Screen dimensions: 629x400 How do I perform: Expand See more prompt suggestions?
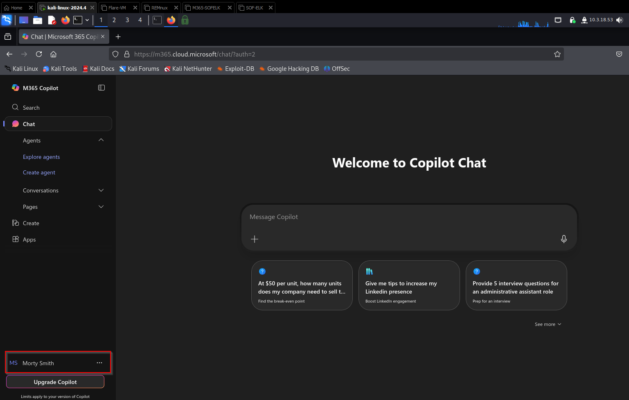tap(548, 324)
